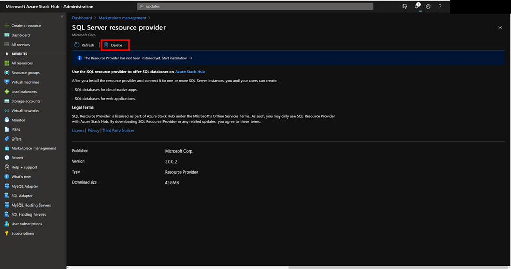This screenshot has width=511, height=269.
Task: Select the All services menu label
Action: coord(20,45)
